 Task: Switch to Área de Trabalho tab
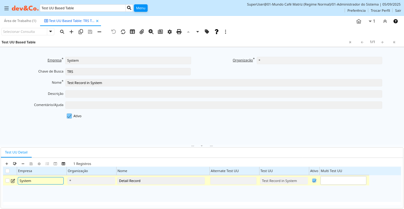coord(20,21)
